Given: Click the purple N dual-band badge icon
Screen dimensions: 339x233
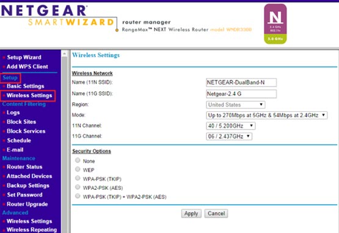Looking at the screenshot, I should [275, 24].
